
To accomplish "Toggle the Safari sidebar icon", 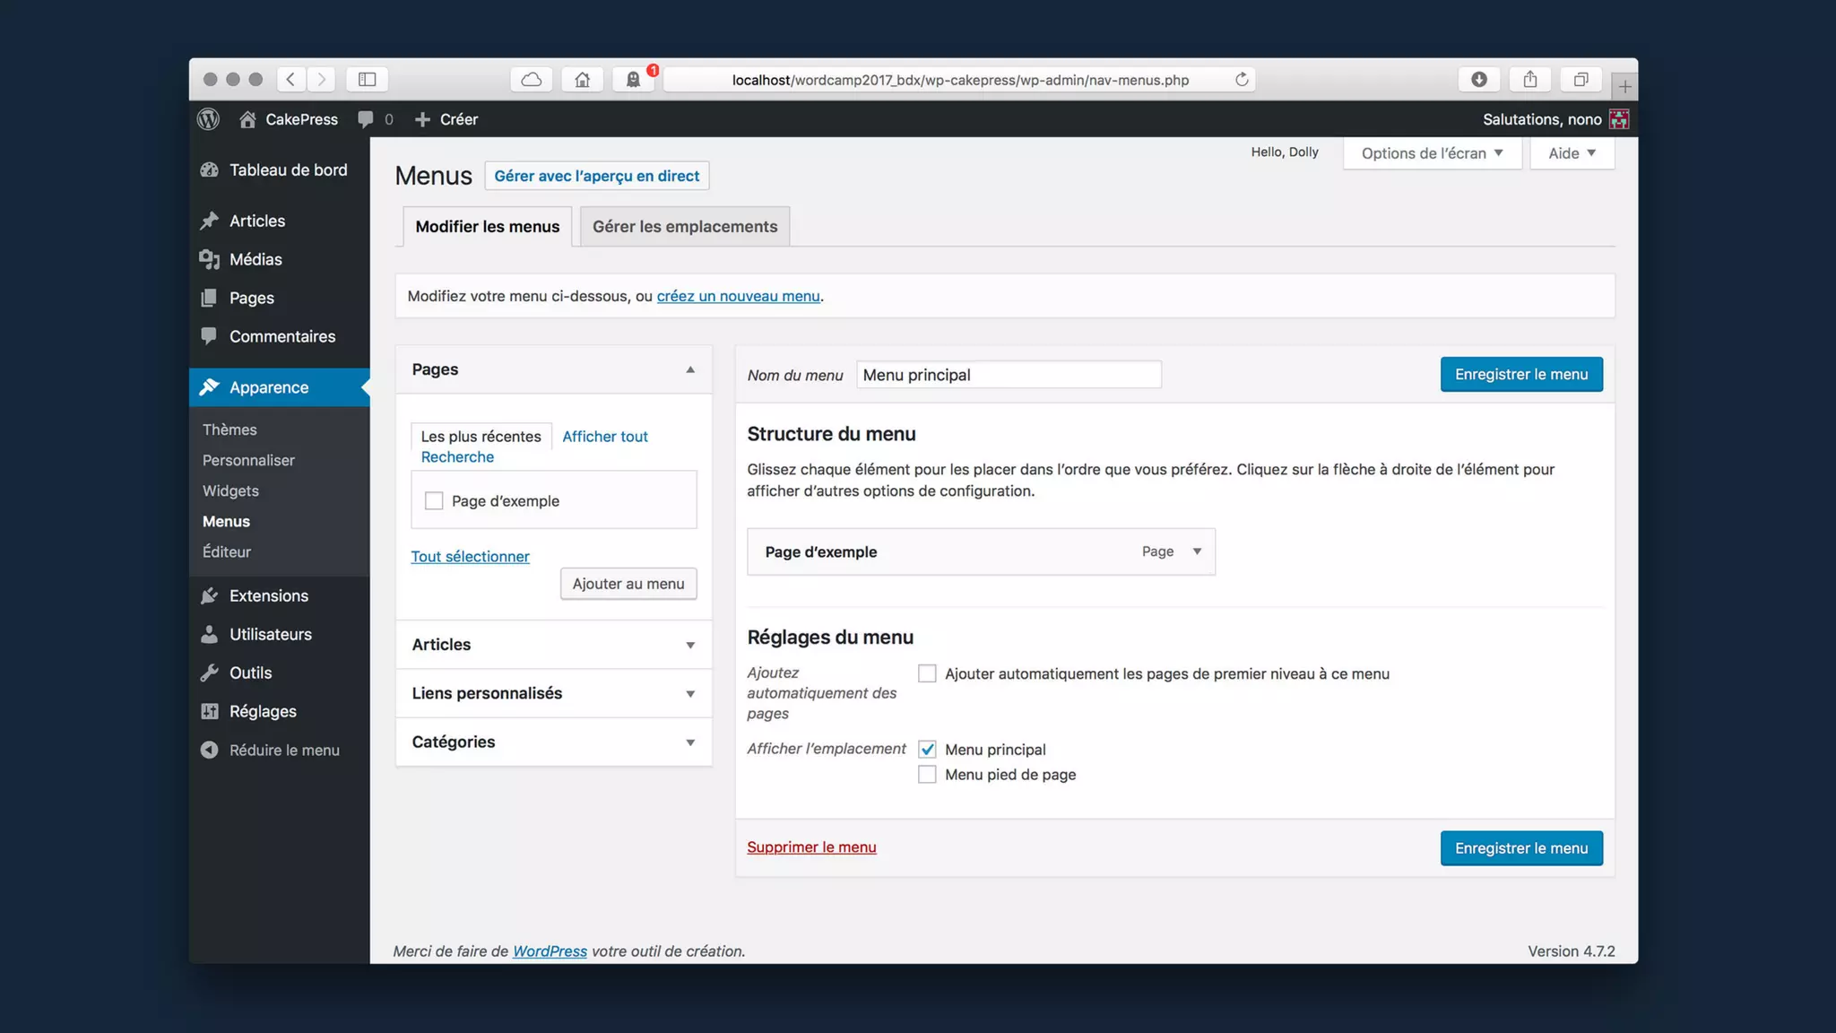I will point(367,80).
